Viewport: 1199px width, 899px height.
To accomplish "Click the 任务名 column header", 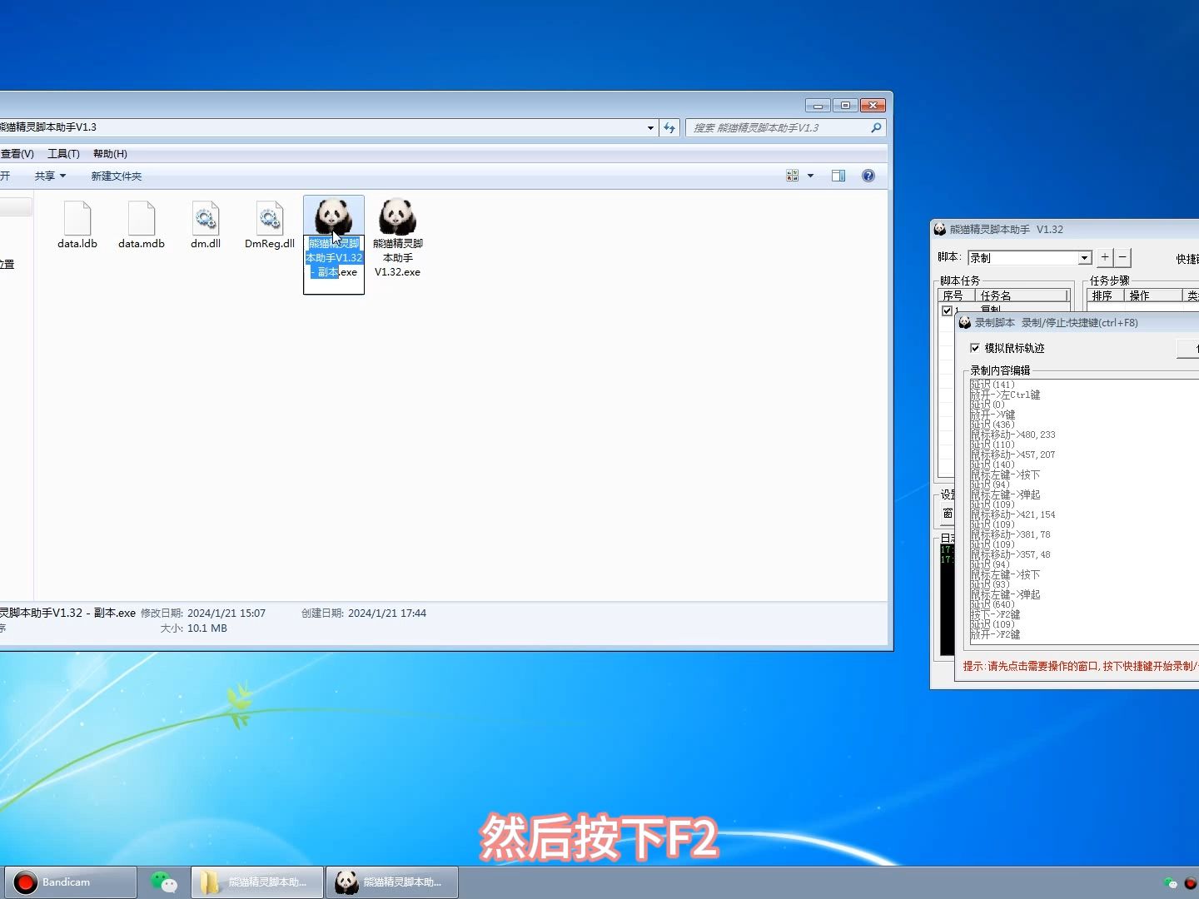I will (1021, 296).
